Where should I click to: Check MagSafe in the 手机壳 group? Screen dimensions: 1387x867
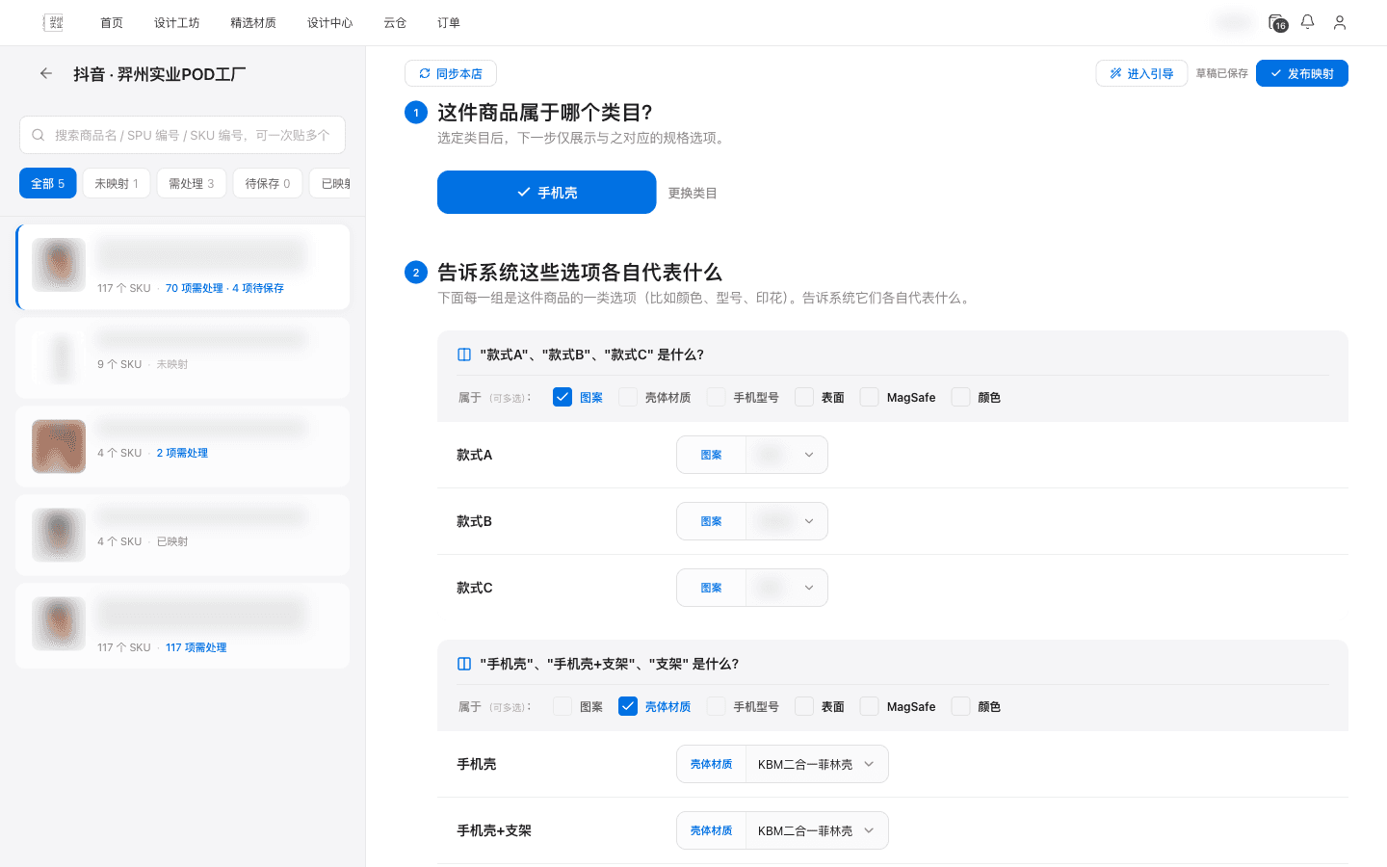tap(870, 706)
